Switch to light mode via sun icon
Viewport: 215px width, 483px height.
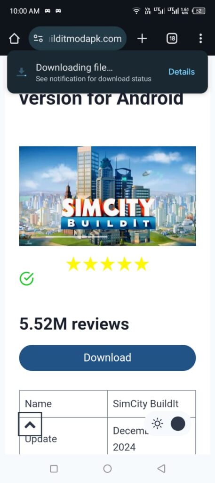point(158,424)
